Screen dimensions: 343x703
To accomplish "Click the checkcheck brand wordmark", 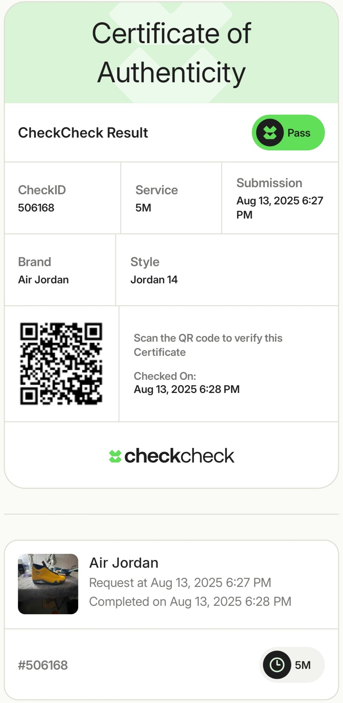I will pos(179,456).
